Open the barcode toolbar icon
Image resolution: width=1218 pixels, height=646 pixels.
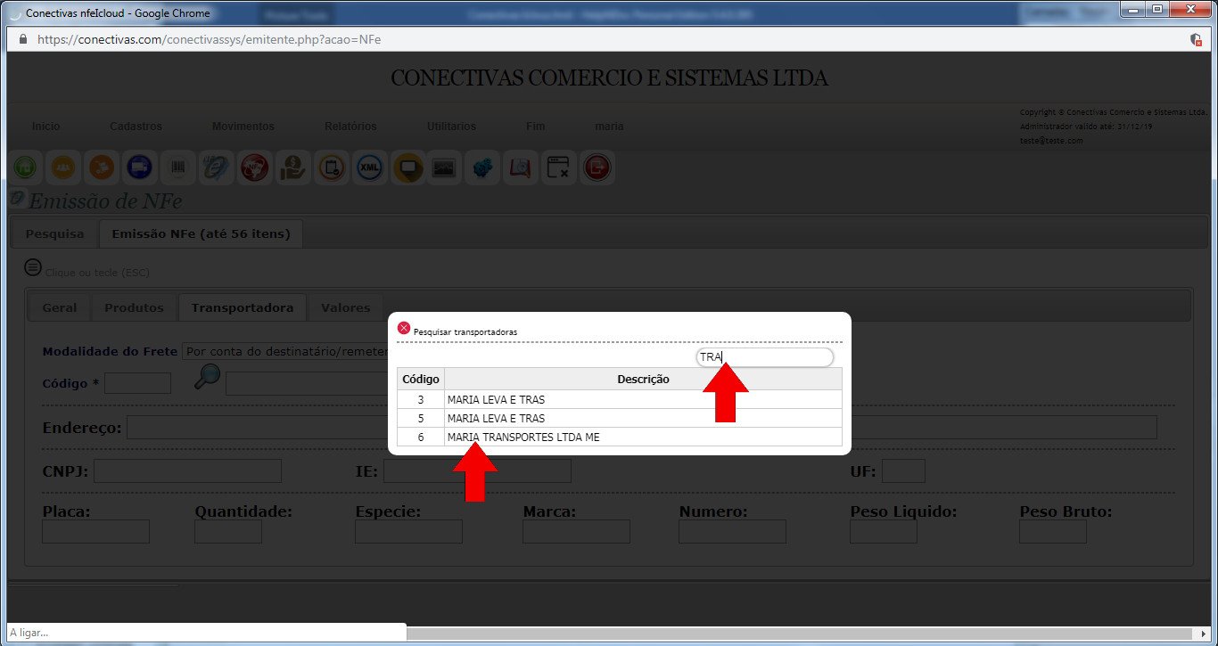pyautogui.click(x=178, y=168)
